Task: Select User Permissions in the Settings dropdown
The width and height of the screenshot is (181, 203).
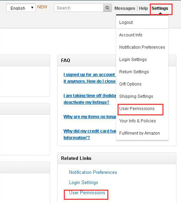Action: click(x=137, y=108)
